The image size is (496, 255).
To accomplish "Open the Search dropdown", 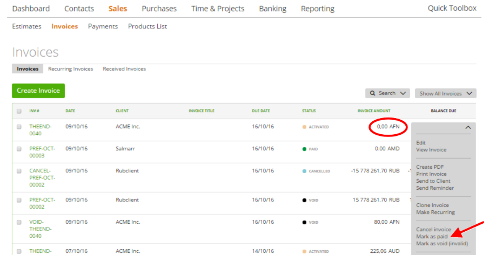I will click(x=387, y=93).
